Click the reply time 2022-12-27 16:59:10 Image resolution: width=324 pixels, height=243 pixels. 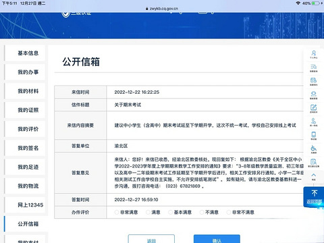coord(136,200)
